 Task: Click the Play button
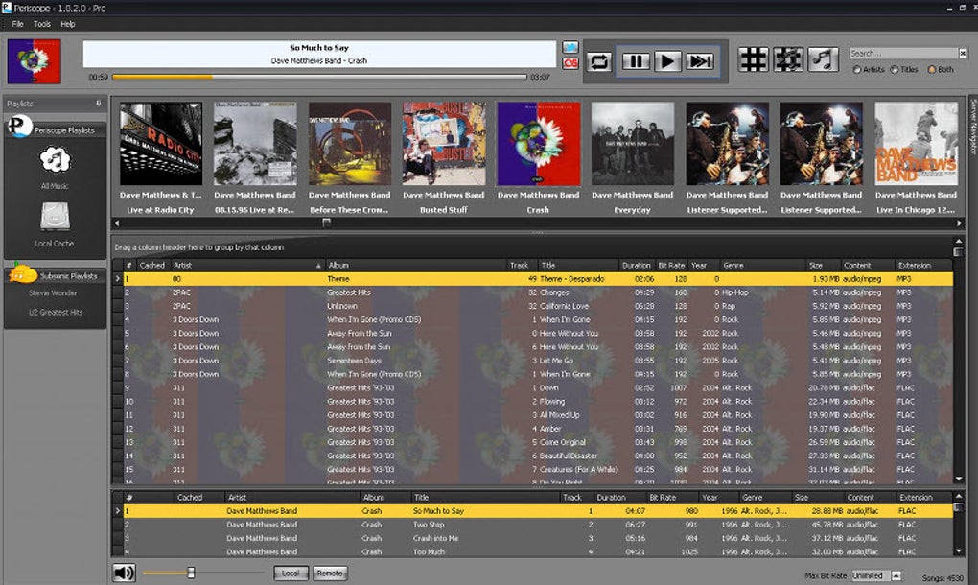click(667, 61)
